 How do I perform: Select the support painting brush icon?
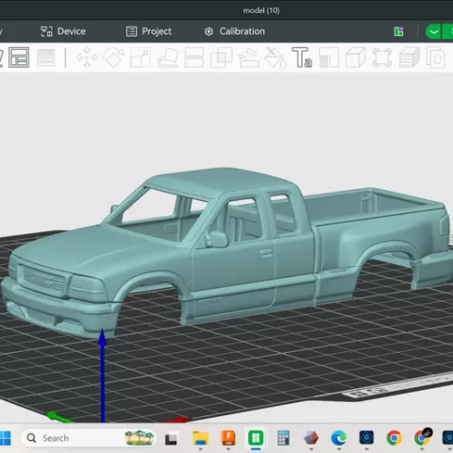click(249, 58)
